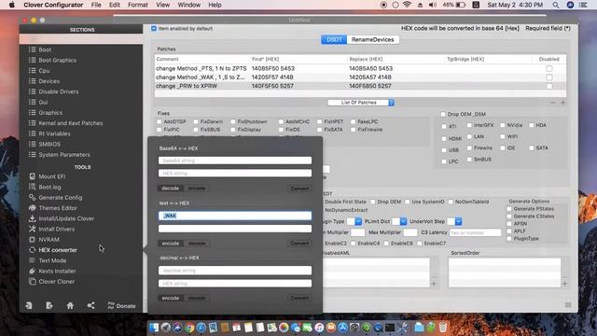
Task: Open the NVRAM tool
Action: tap(49, 240)
